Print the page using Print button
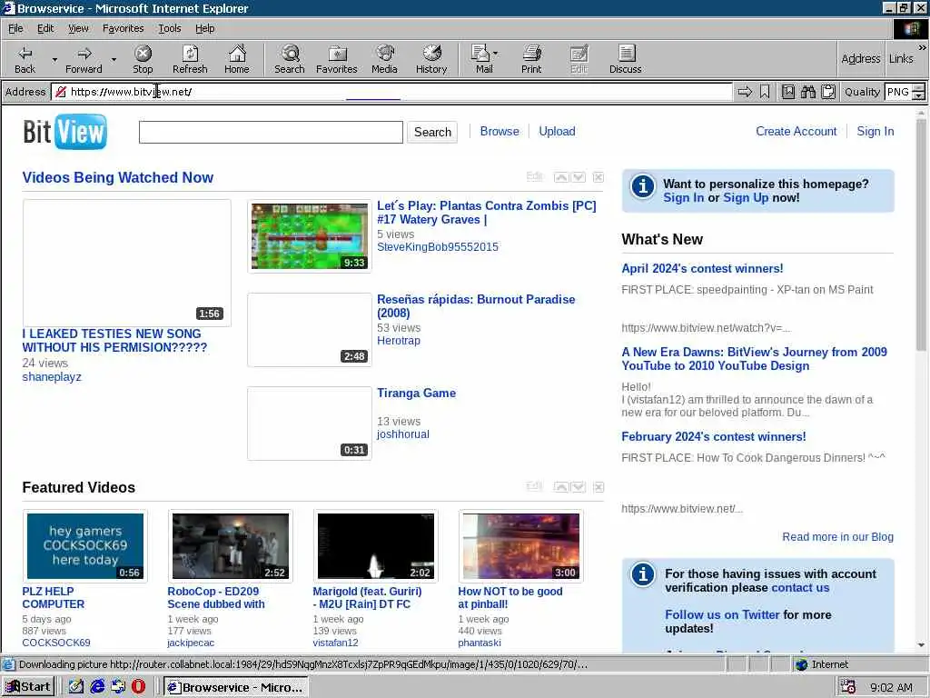 pos(531,59)
